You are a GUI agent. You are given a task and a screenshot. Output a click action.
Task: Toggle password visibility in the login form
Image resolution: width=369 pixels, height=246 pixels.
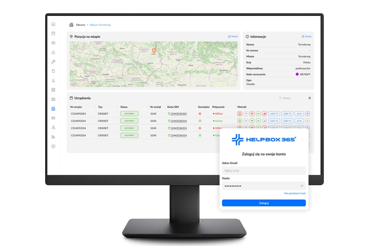302,186
